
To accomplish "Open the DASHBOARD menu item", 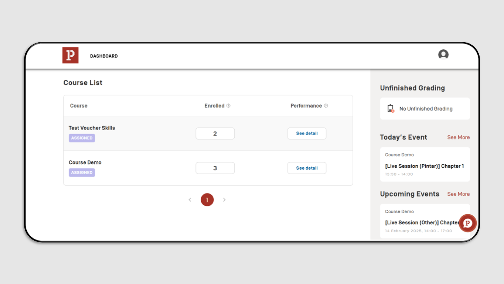I will click(x=104, y=56).
